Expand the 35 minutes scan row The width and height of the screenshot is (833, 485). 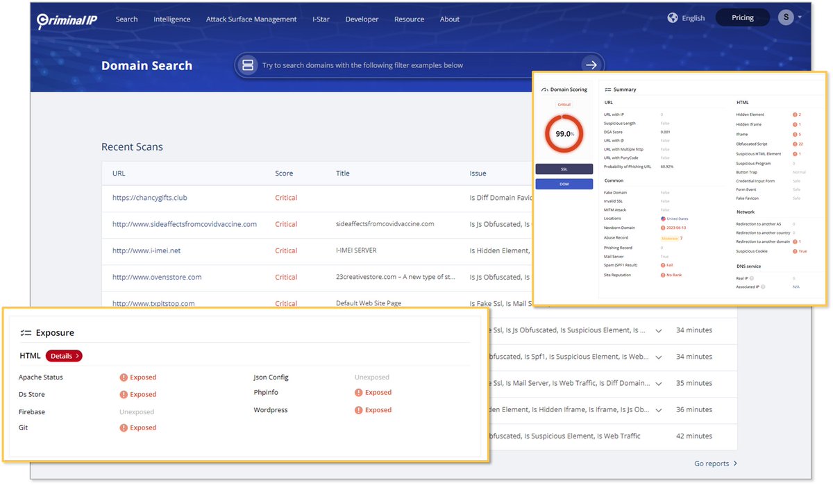point(658,383)
